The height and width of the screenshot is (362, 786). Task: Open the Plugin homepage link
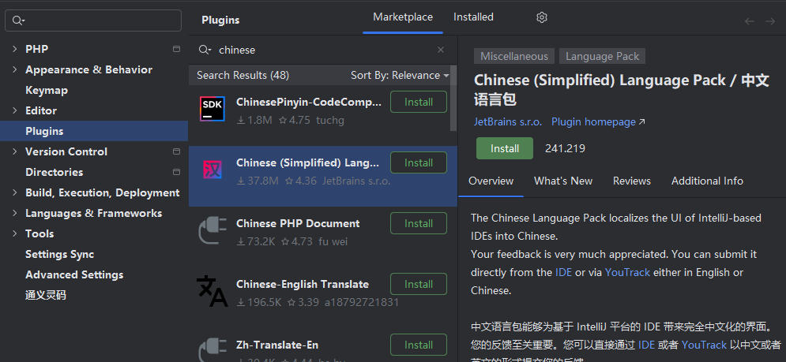[x=598, y=121]
